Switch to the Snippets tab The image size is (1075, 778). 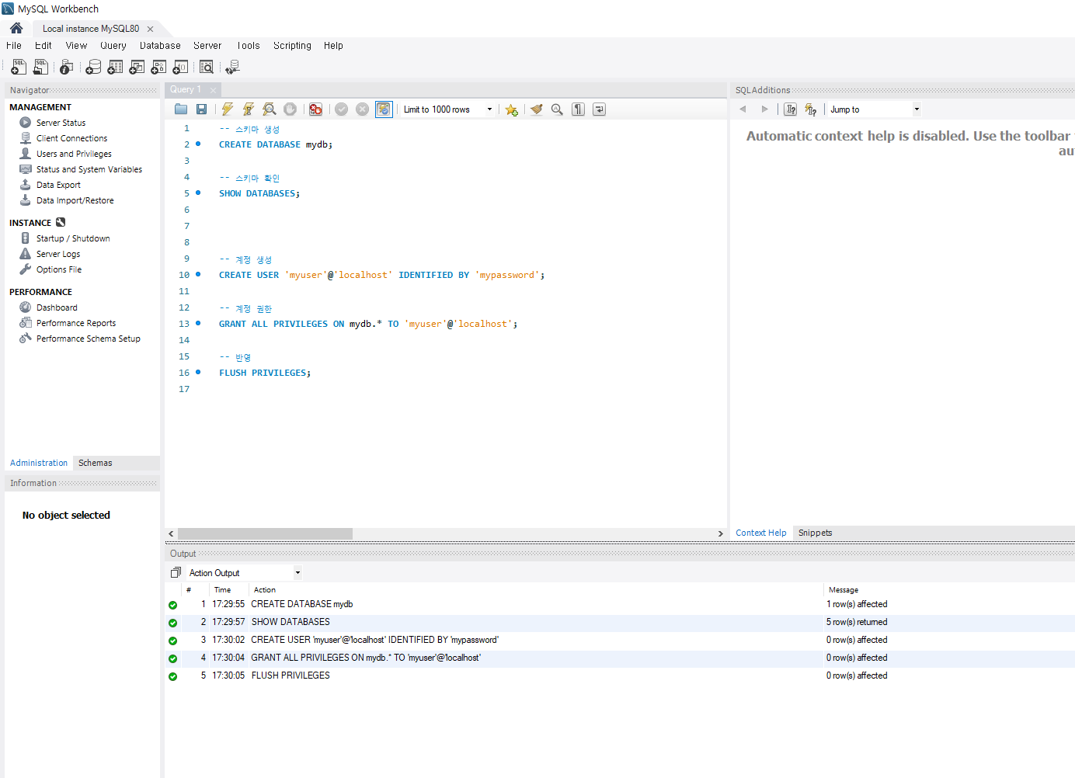tap(816, 533)
